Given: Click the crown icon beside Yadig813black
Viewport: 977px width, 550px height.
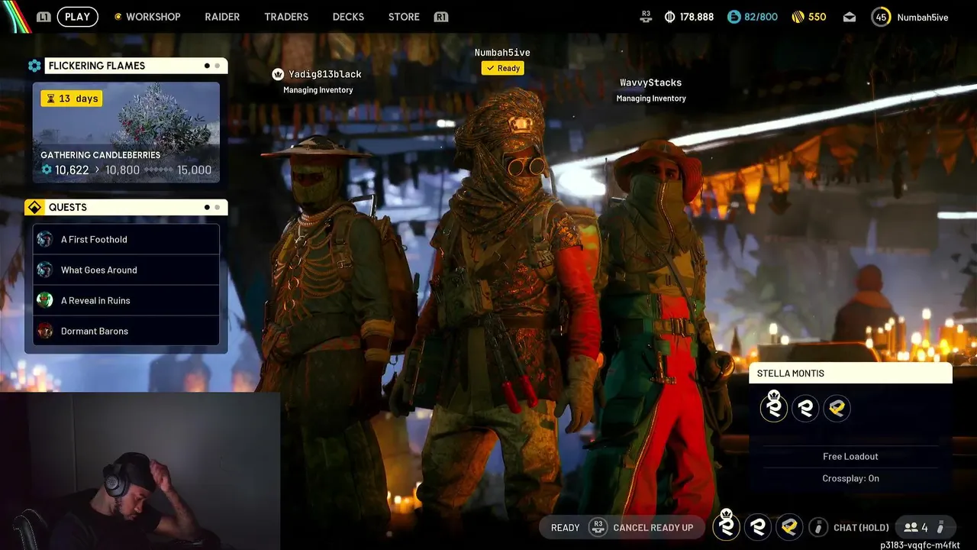Looking at the screenshot, I should pyautogui.click(x=278, y=74).
